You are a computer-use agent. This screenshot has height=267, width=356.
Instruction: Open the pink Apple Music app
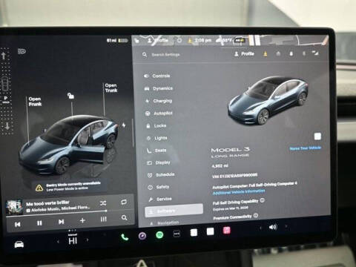[x=227, y=231]
